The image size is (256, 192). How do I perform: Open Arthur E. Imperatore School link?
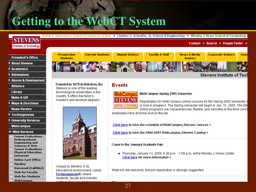click(x=76, y=36)
